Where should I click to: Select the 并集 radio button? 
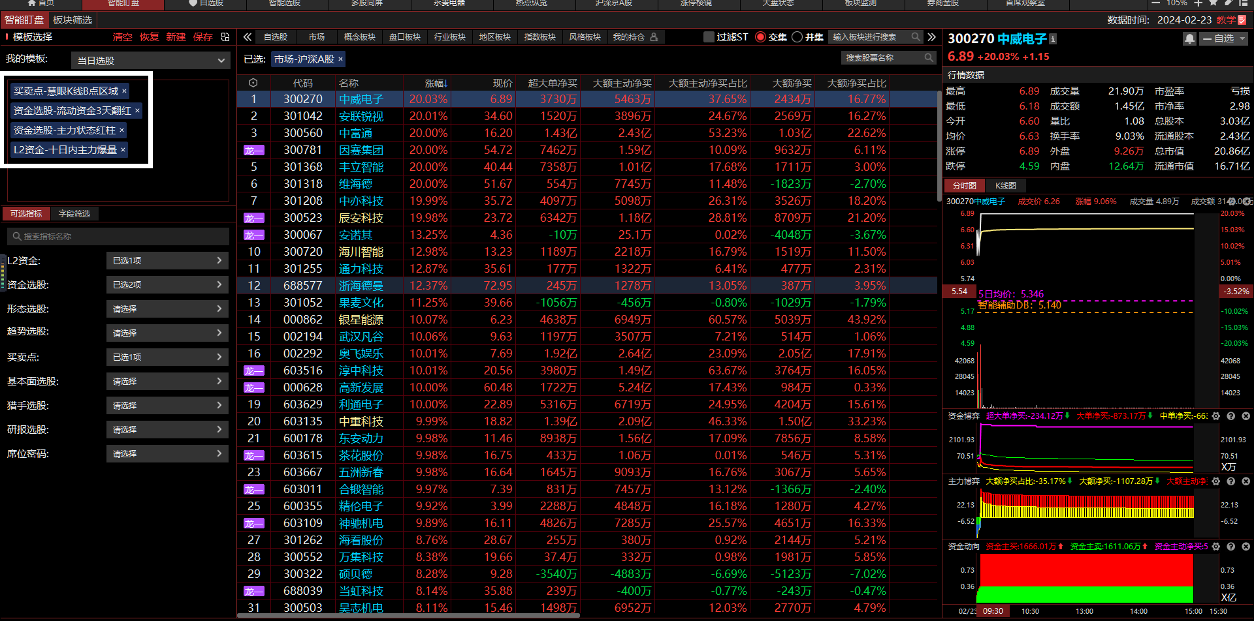797,37
